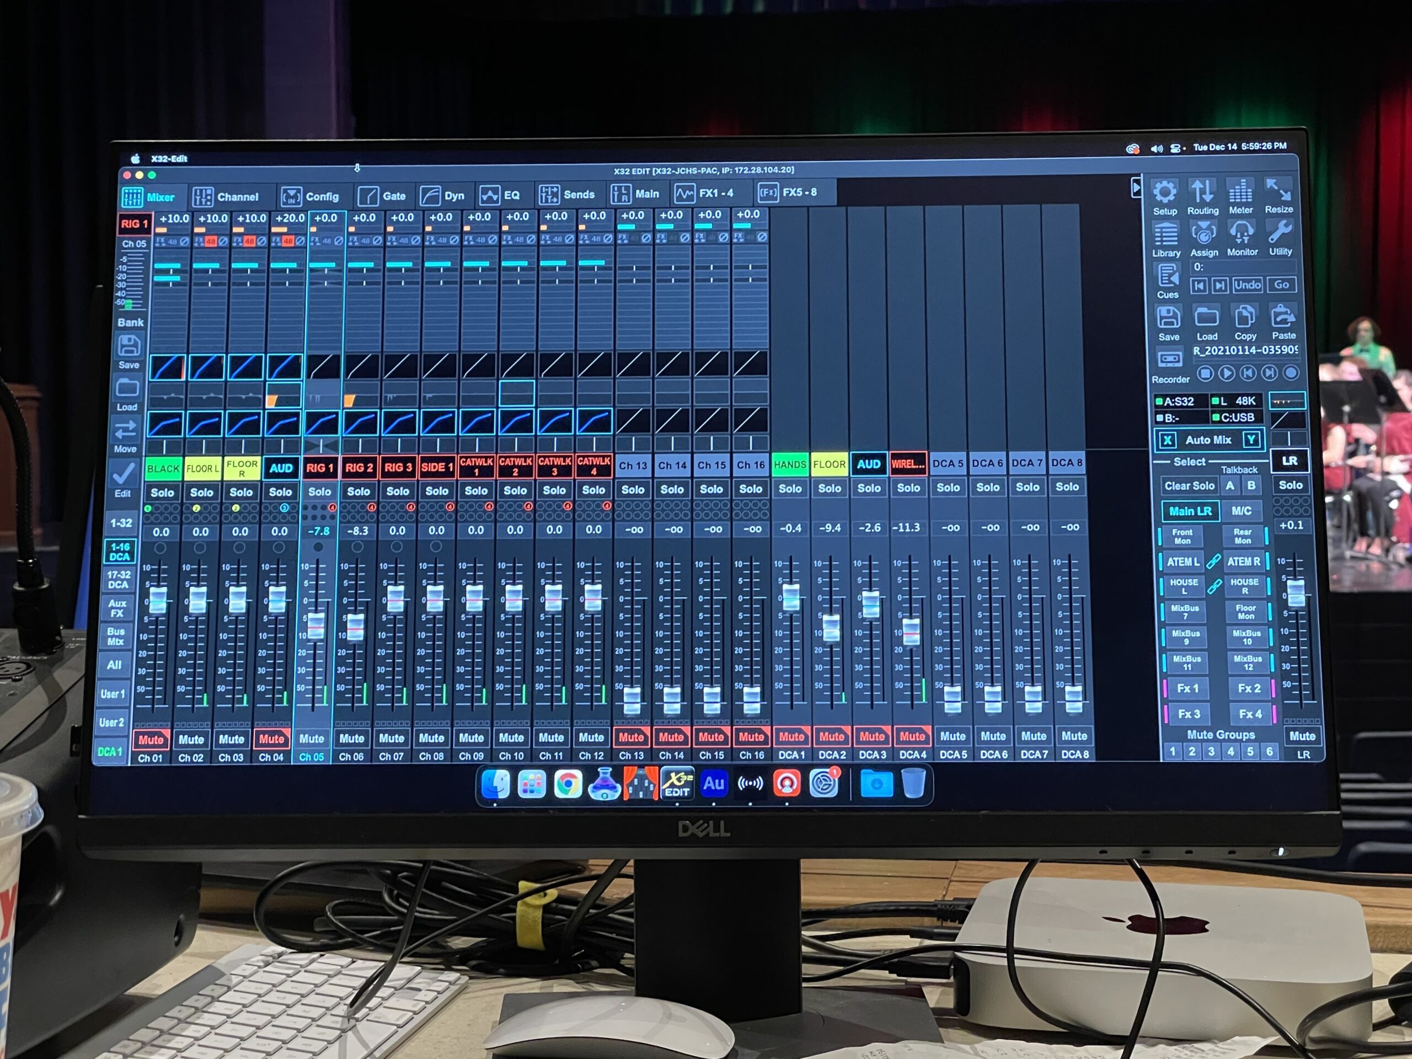This screenshot has width=1412, height=1059.
Task: Open the Aux FX layer bank
Action: click(117, 608)
